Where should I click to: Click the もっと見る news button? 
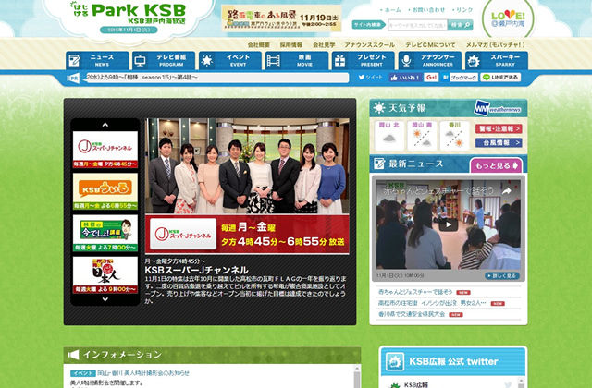tap(496, 165)
